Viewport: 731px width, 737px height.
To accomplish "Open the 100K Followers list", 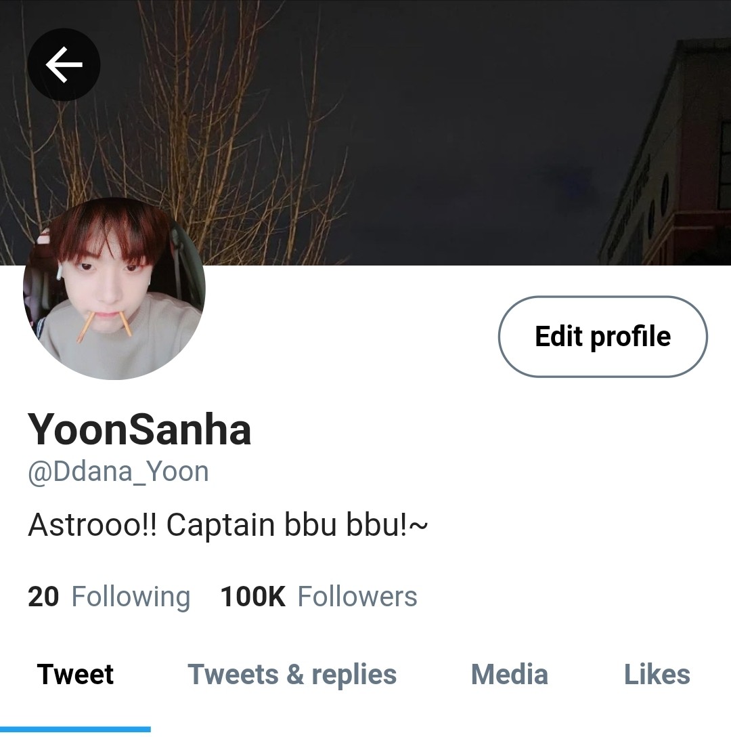I will pos(319,596).
